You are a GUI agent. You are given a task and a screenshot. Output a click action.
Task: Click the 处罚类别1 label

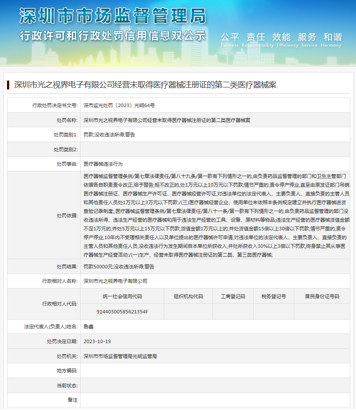point(66,135)
